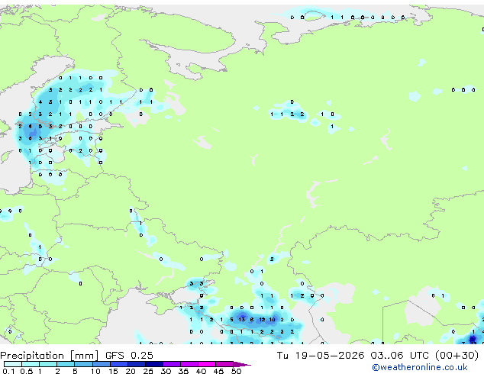The width and height of the screenshot is (484, 374).
Task: Click the 45–50 mm legend swatch
Action: [x=224, y=364]
